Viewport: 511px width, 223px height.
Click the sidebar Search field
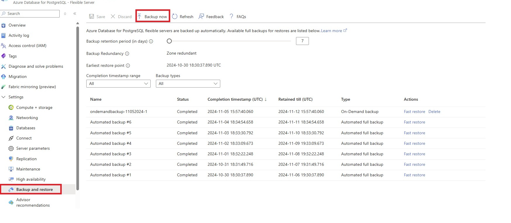[x=30, y=14]
